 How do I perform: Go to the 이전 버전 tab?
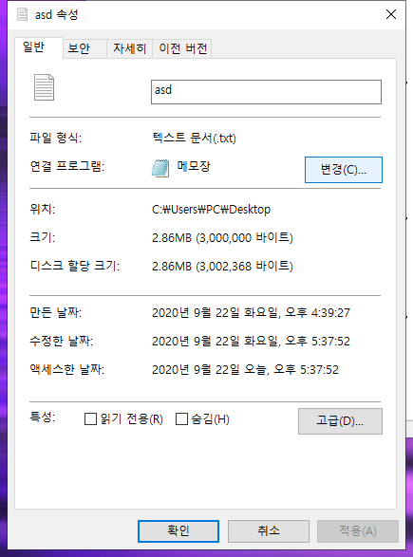(182, 48)
